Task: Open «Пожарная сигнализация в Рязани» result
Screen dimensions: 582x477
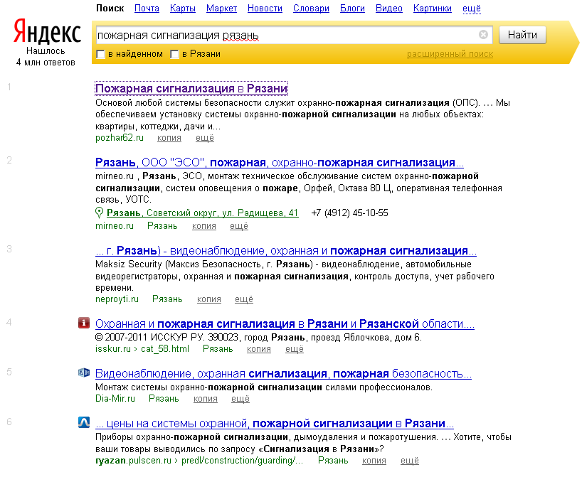Action: coord(192,87)
